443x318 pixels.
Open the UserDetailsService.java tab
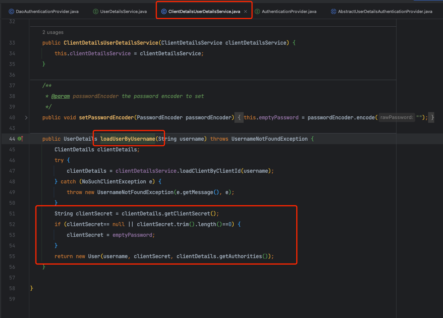click(123, 11)
